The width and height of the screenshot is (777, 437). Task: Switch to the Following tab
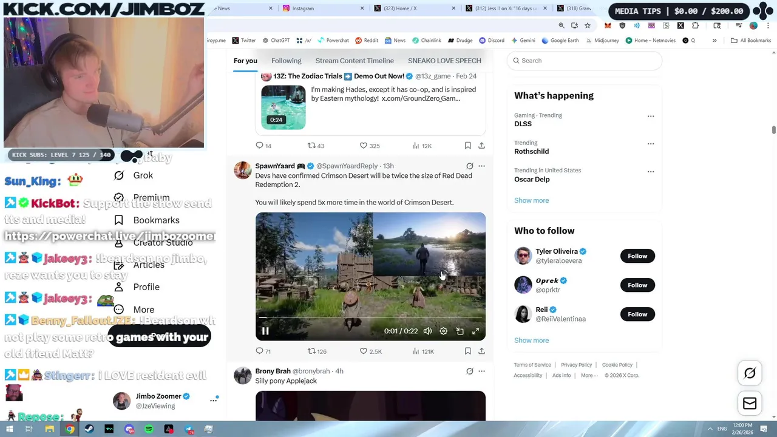(x=286, y=61)
